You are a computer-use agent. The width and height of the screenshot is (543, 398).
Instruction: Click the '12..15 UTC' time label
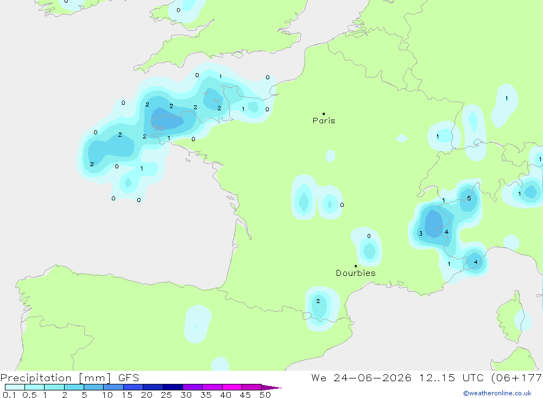pos(451,378)
